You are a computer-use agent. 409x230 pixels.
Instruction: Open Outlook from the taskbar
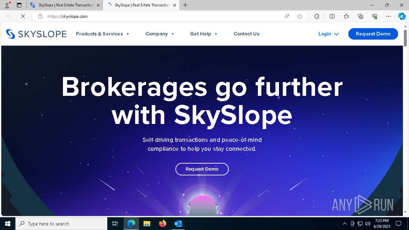[178, 224]
